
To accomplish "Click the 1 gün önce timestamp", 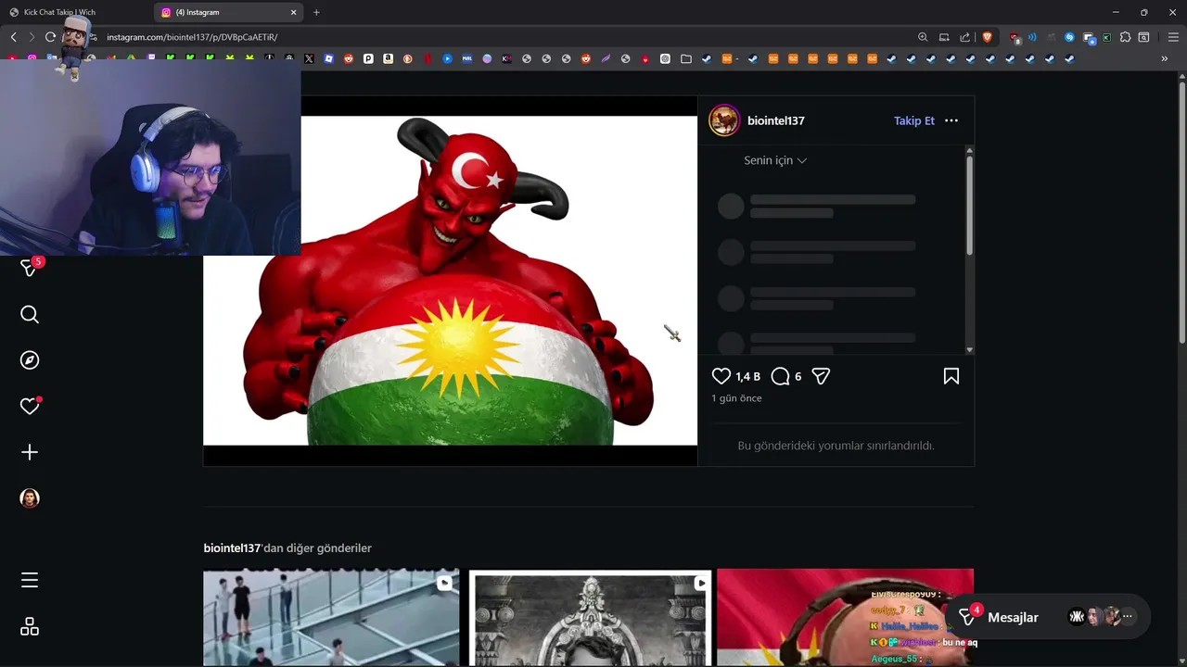I will [736, 398].
